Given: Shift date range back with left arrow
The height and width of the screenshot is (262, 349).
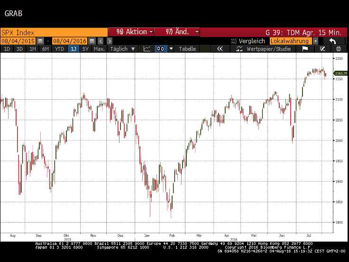Looking at the screenshot, I should point(101,41).
